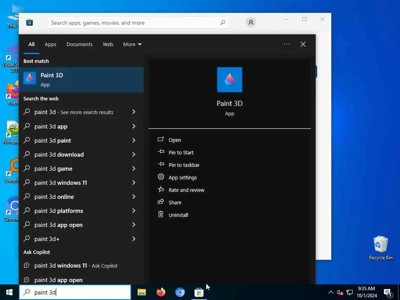Screen dimensions: 400x300
Task: Open the search panel three-dot options menu
Action: pos(286,44)
